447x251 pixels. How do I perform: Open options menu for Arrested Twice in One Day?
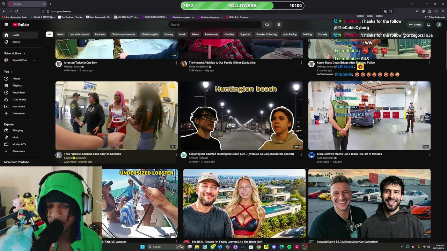[x=176, y=63]
